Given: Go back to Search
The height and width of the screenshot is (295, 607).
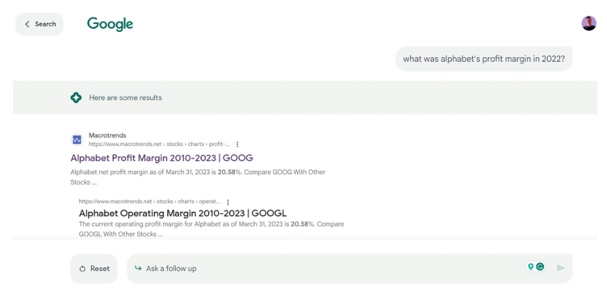Looking at the screenshot, I should coord(39,24).
